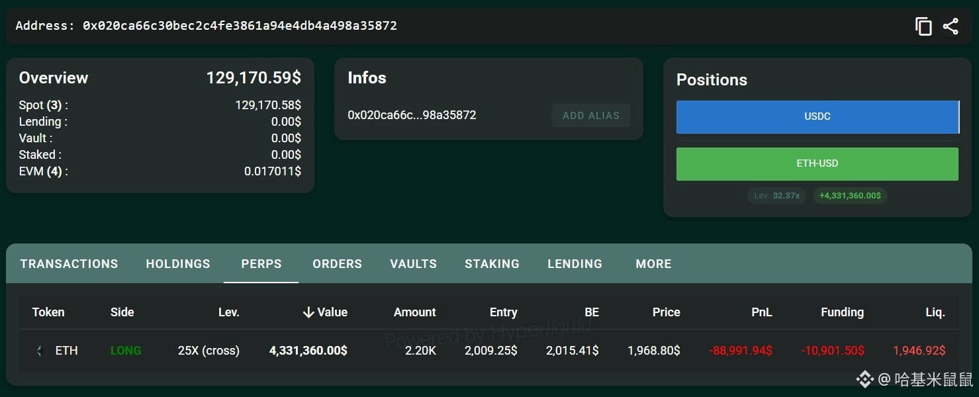Viewport: 979px width, 397px height.
Task: Click the ETH token icon in perps row
Action: coord(39,351)
